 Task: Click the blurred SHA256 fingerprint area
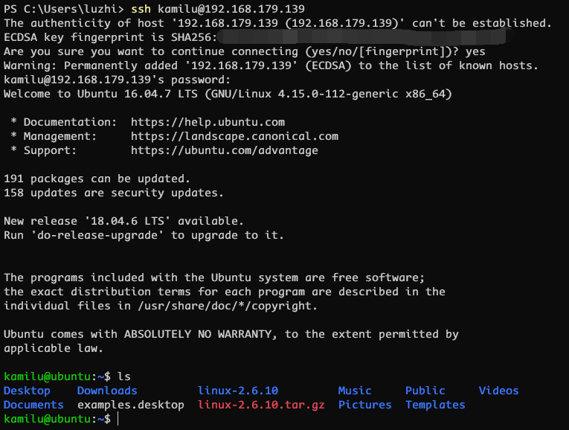tap(364, 37)
